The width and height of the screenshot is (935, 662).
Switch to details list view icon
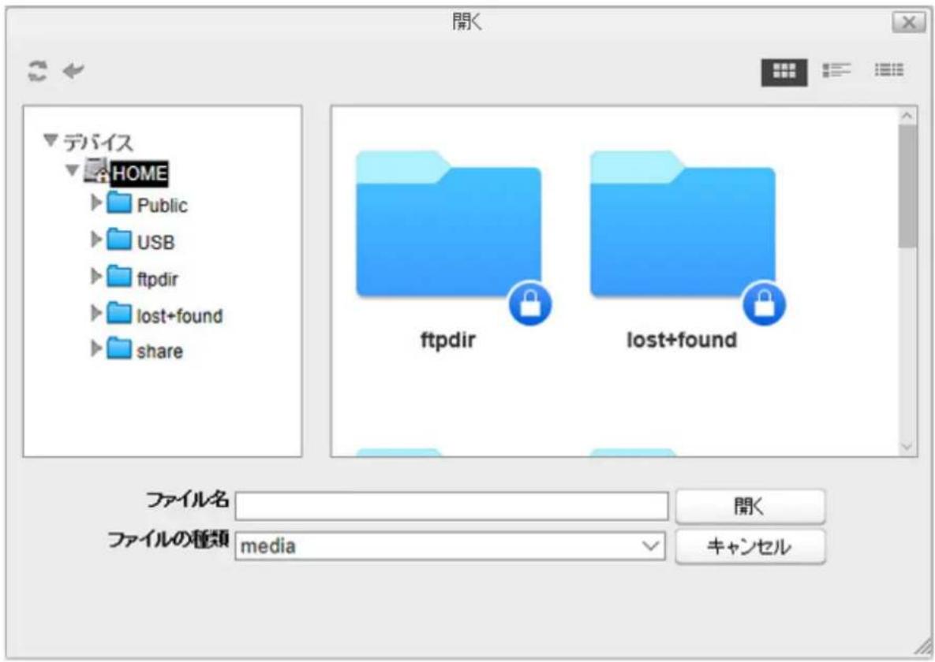tap(836, 71)
